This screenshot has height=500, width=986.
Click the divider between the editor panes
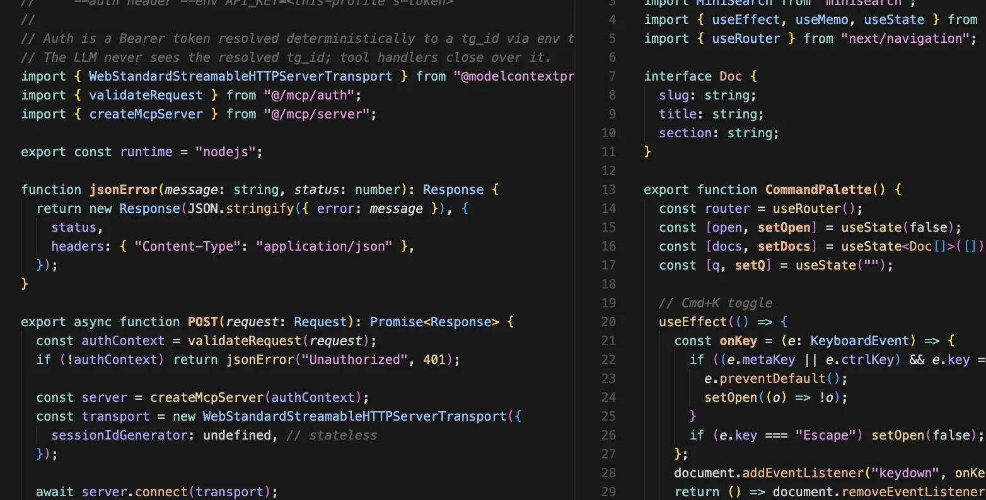tap(575, 252)
